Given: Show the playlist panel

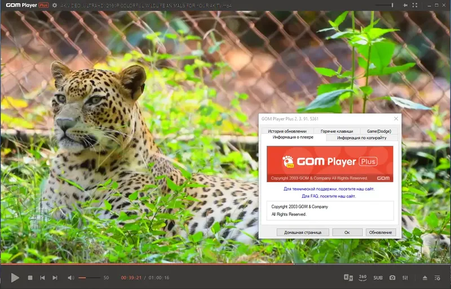Looking at the screenshot, I should (x=437, y=278).
